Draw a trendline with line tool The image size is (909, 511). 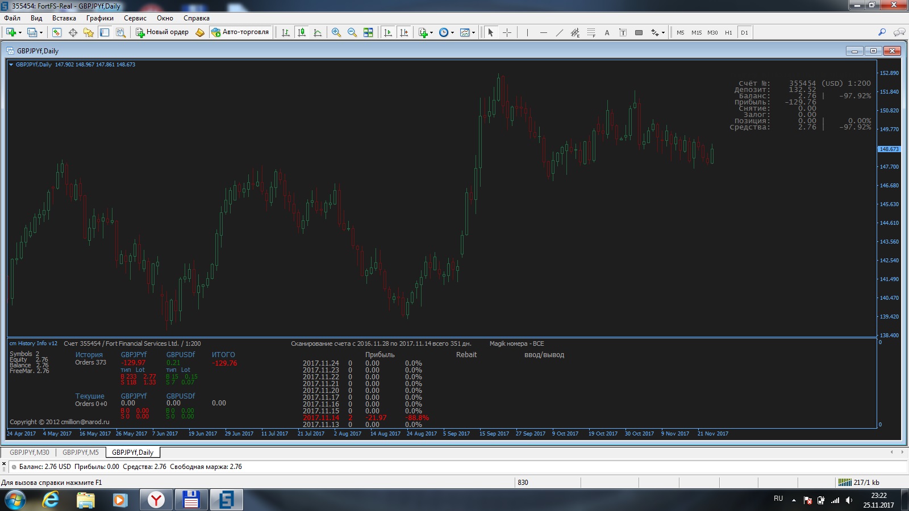click(x=560, y=32)
